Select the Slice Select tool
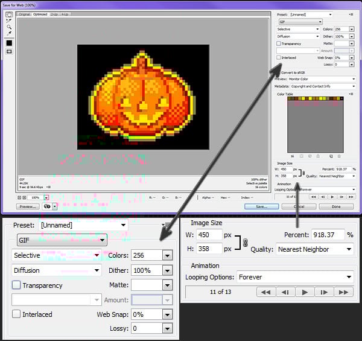This screenshot has width=362, height=341. [x=9, y=21]
